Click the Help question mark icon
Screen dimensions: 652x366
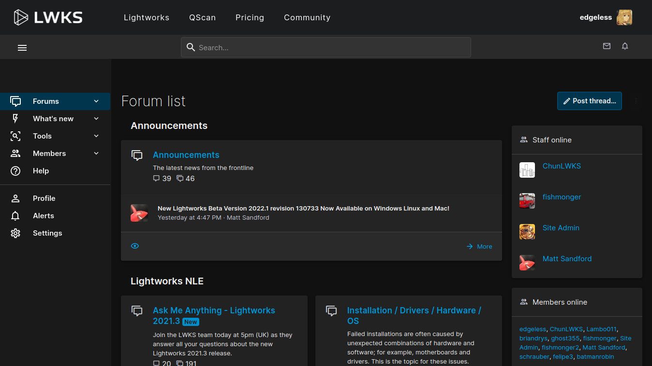[x=15, y=171]
